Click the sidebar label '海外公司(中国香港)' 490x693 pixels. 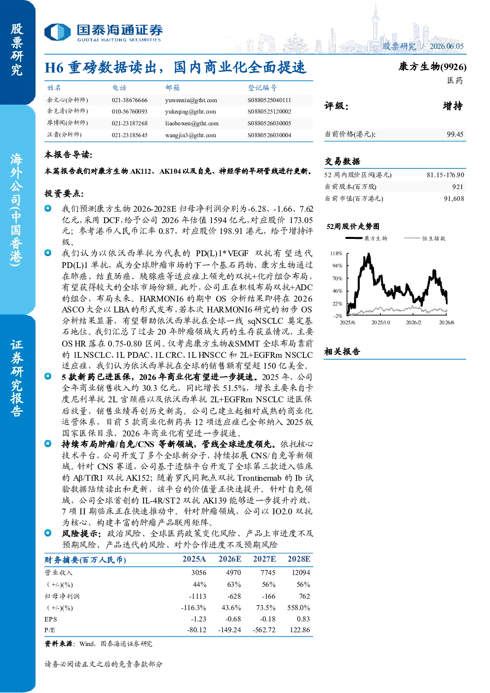coord(17,209)
